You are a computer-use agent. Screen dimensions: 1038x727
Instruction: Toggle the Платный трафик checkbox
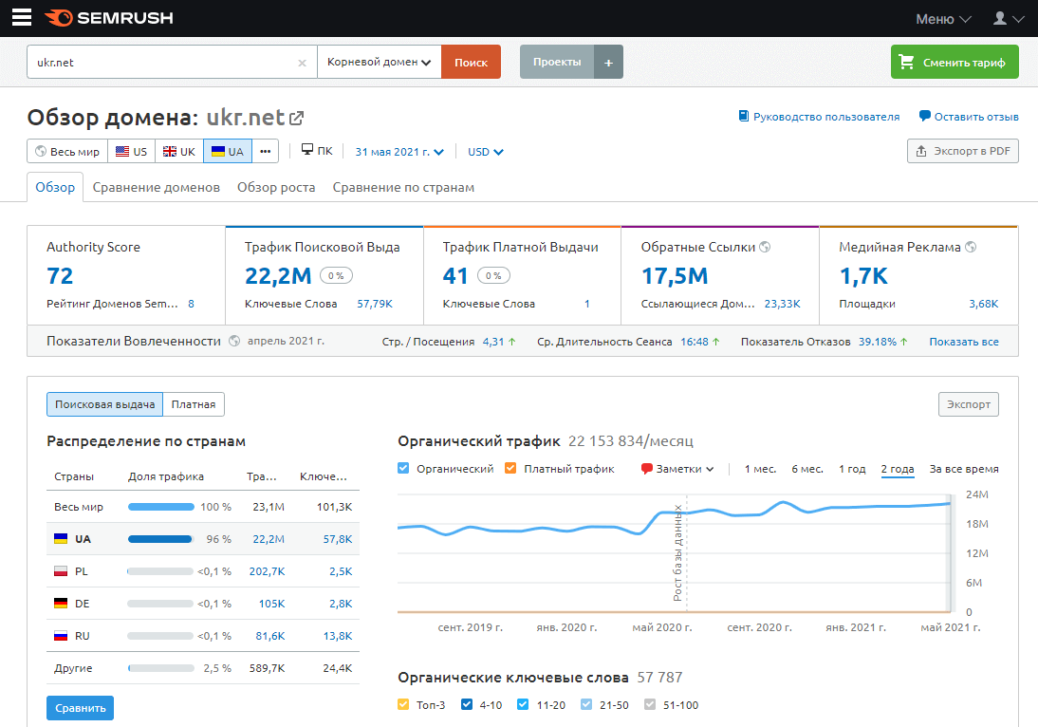[x=510, y=468]
